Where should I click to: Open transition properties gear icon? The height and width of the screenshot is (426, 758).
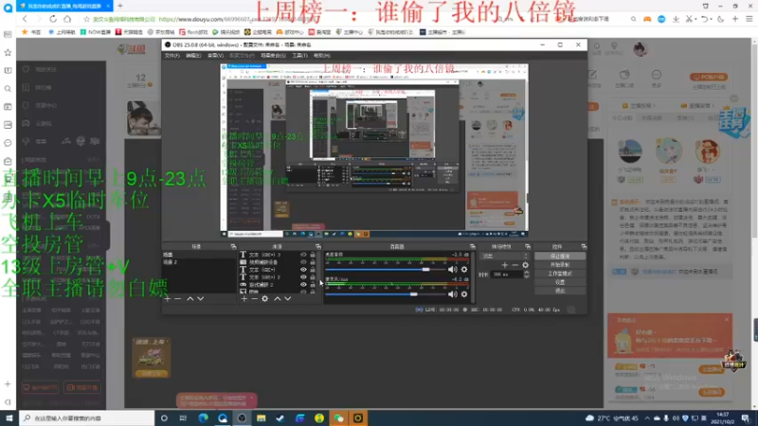pyautogui.click(x=526, y=265)
